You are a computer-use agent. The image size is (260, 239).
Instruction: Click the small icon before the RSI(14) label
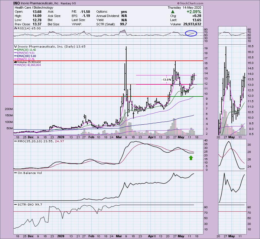tap(15, 28)
